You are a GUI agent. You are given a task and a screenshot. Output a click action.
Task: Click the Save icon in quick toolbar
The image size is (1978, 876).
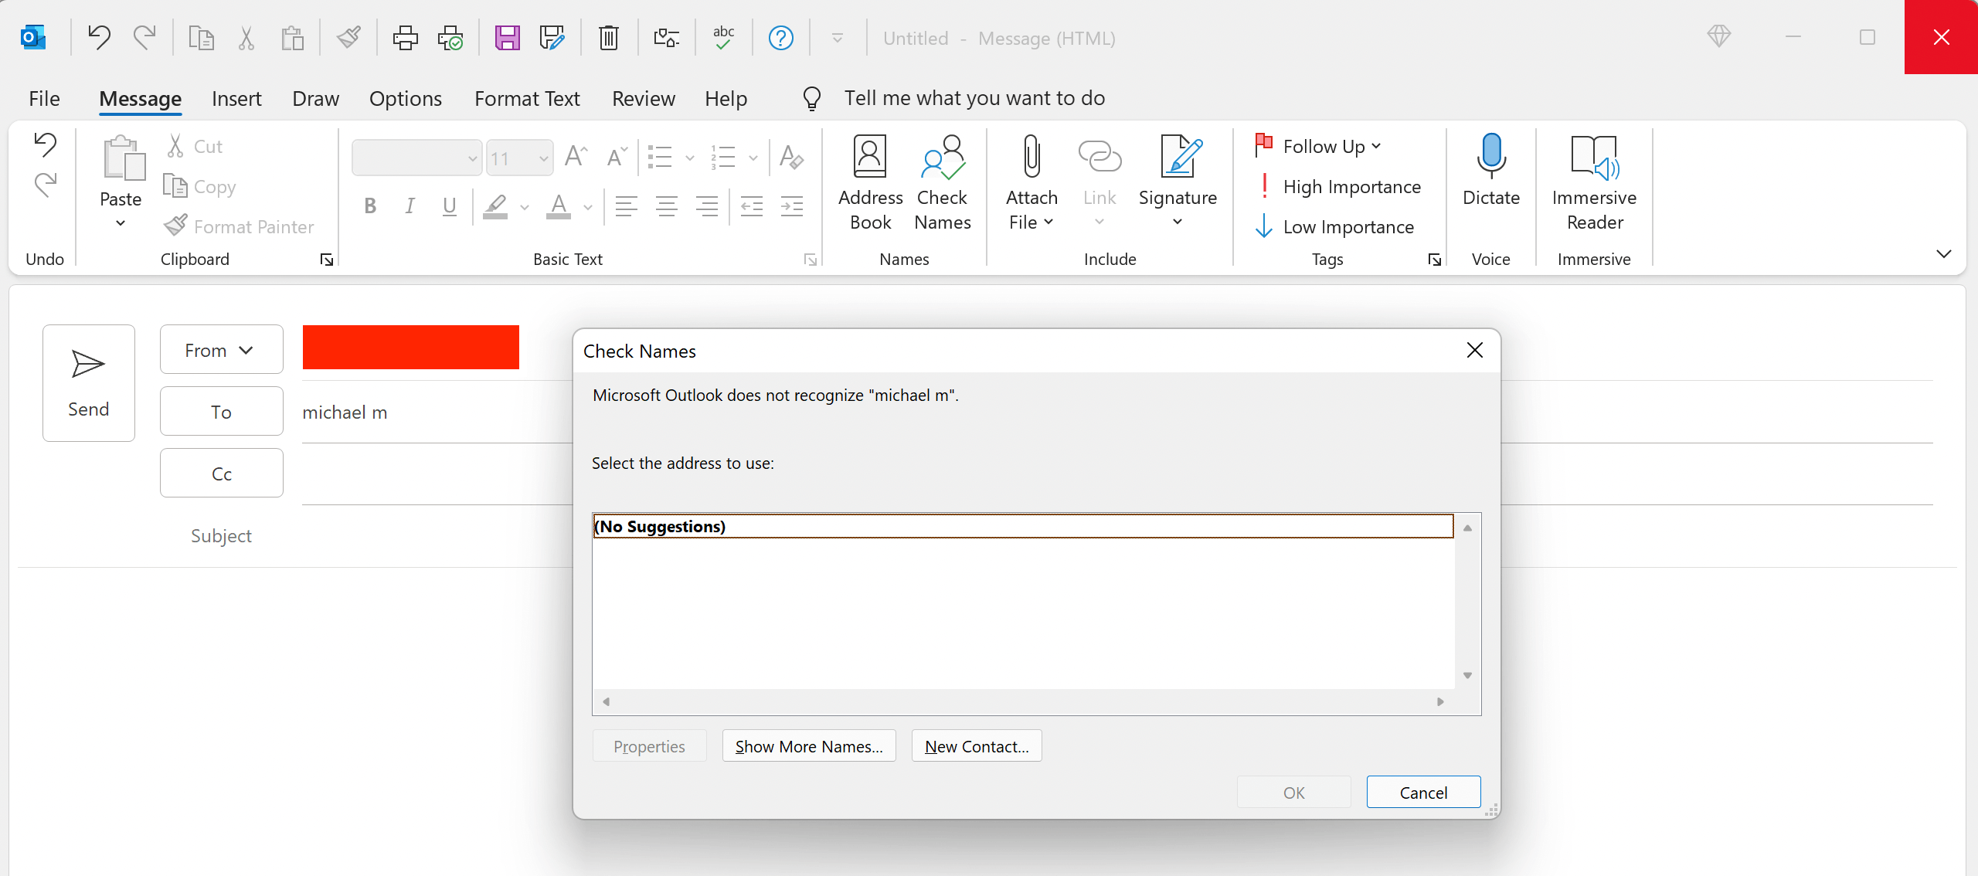(507, 38)
